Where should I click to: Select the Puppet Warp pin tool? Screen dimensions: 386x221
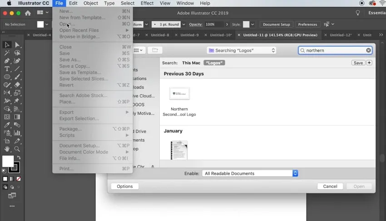coord(17,101)
